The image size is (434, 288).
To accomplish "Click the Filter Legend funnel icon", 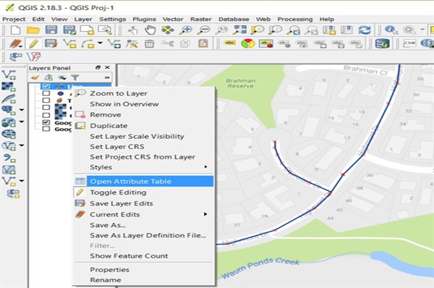I will click(75, 77).
